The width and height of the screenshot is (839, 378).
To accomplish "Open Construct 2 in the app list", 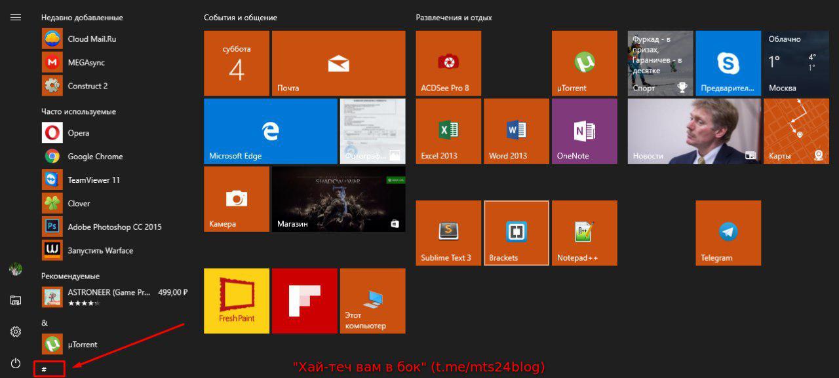I will pos(115,86).
